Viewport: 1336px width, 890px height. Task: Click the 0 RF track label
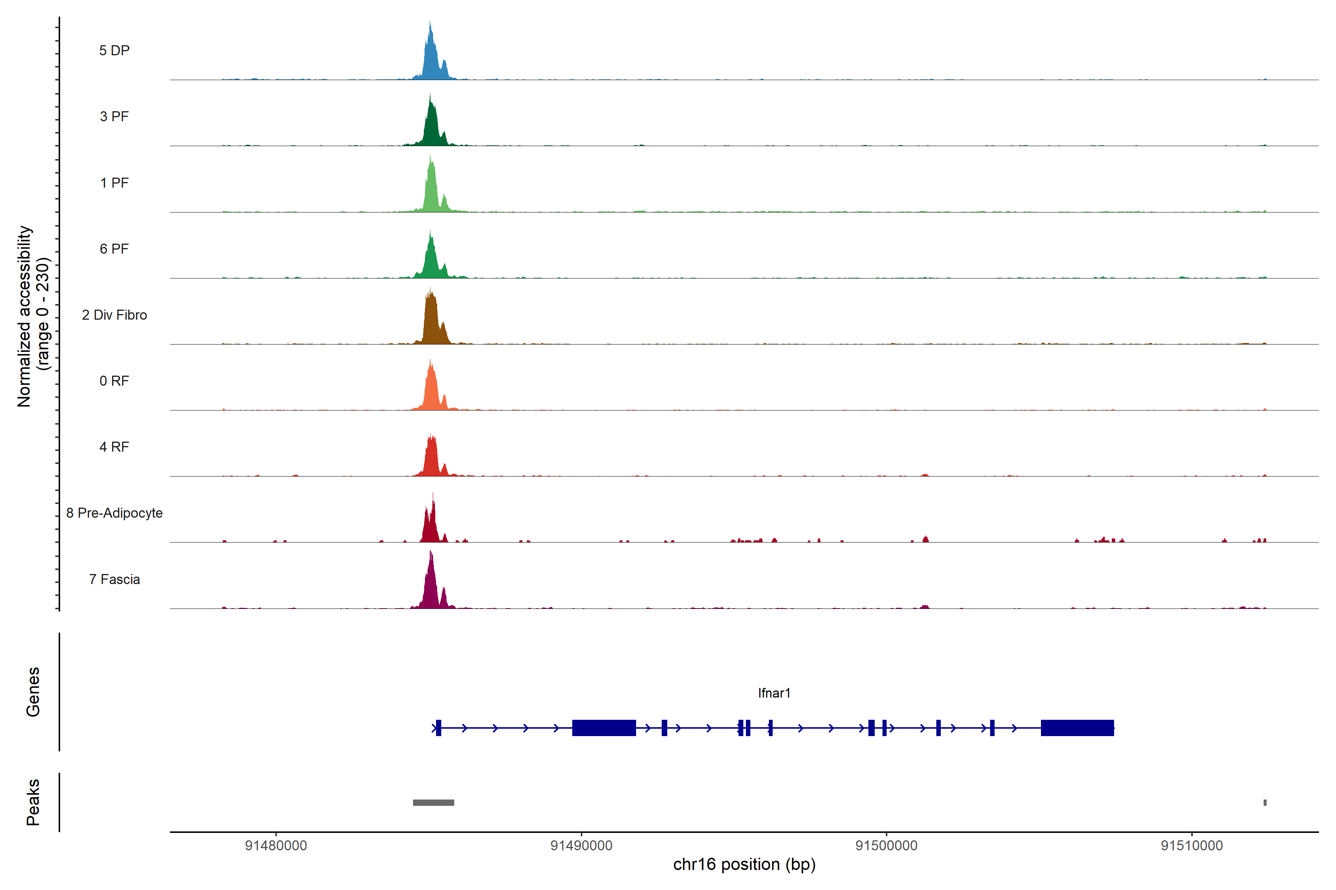(114, 381)
